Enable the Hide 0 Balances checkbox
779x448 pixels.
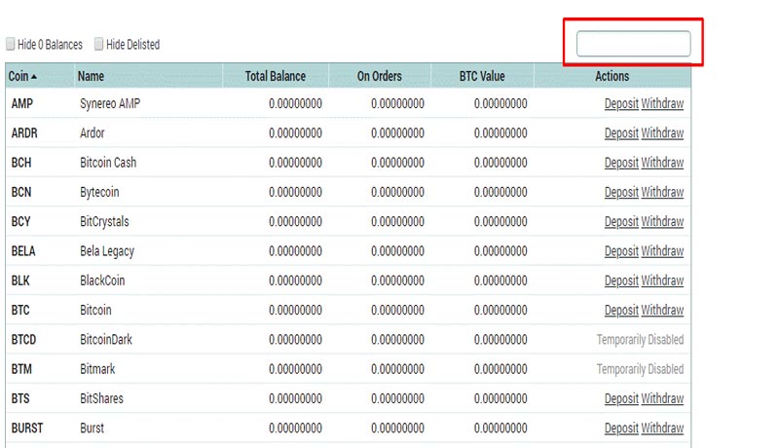click(11, 44)
